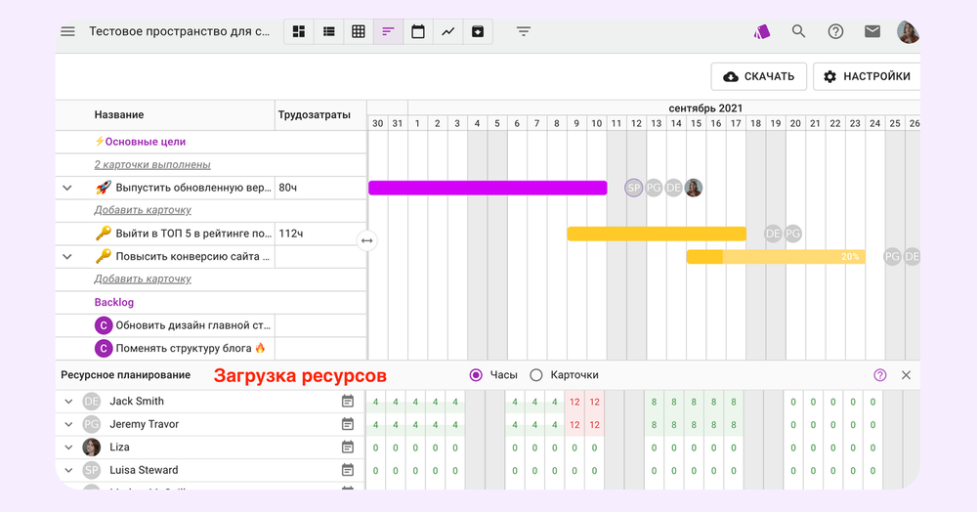Select the Gantt timeline view icon
This screenshot has height=512, width=977.
pyautogui.click(x=388, y=32)
